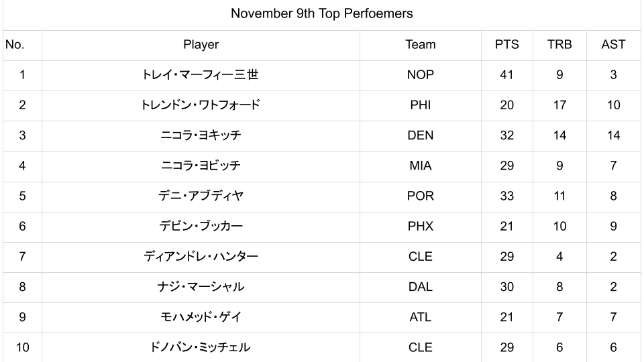The height and width of the screenshot is (362, 644).
Task: Select player ニコラ・ヨキッチ in row 3
Action: (201, 135)
